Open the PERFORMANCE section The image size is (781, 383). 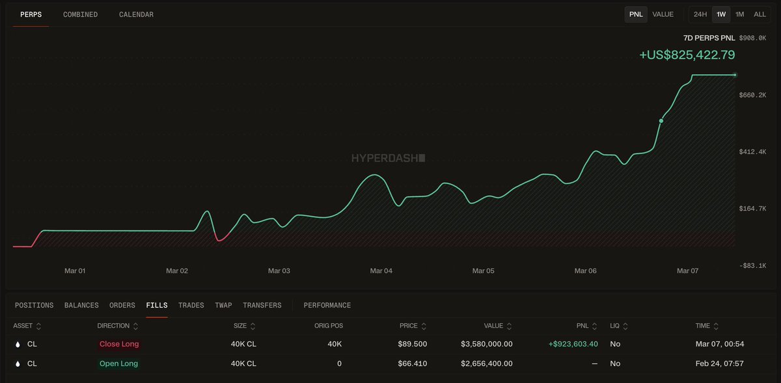point(327,305)
